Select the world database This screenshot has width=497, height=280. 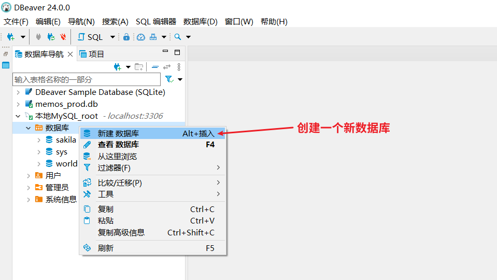pyautogui.click(x=66, y=164)
